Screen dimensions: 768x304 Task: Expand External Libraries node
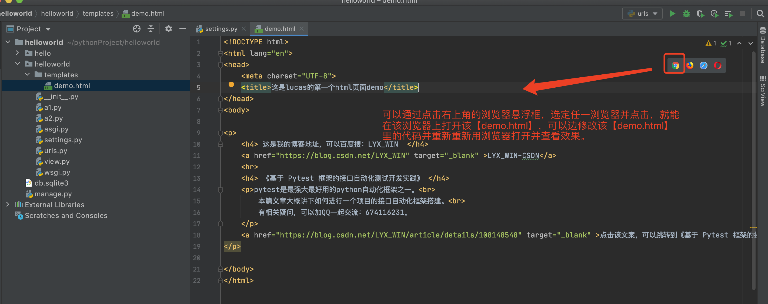8,205
